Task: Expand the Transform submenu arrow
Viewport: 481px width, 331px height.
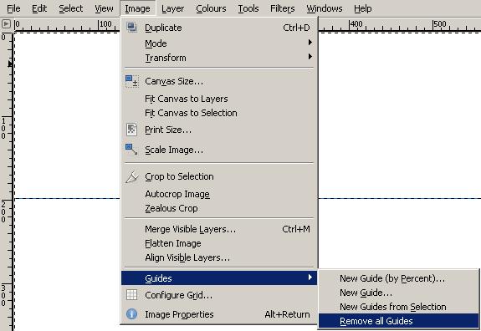Action: click(310, 57)
